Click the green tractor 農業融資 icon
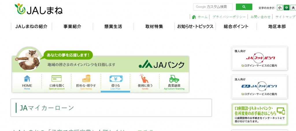 click(174, 79)
